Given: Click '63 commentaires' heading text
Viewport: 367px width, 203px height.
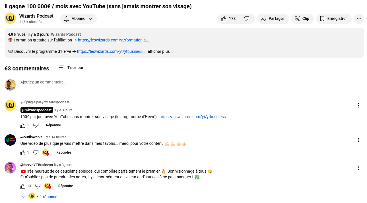Looking at the screenshot, I should 27,68.
